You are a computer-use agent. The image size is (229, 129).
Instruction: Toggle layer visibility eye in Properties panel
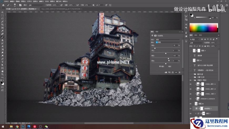tap(176, 72)
